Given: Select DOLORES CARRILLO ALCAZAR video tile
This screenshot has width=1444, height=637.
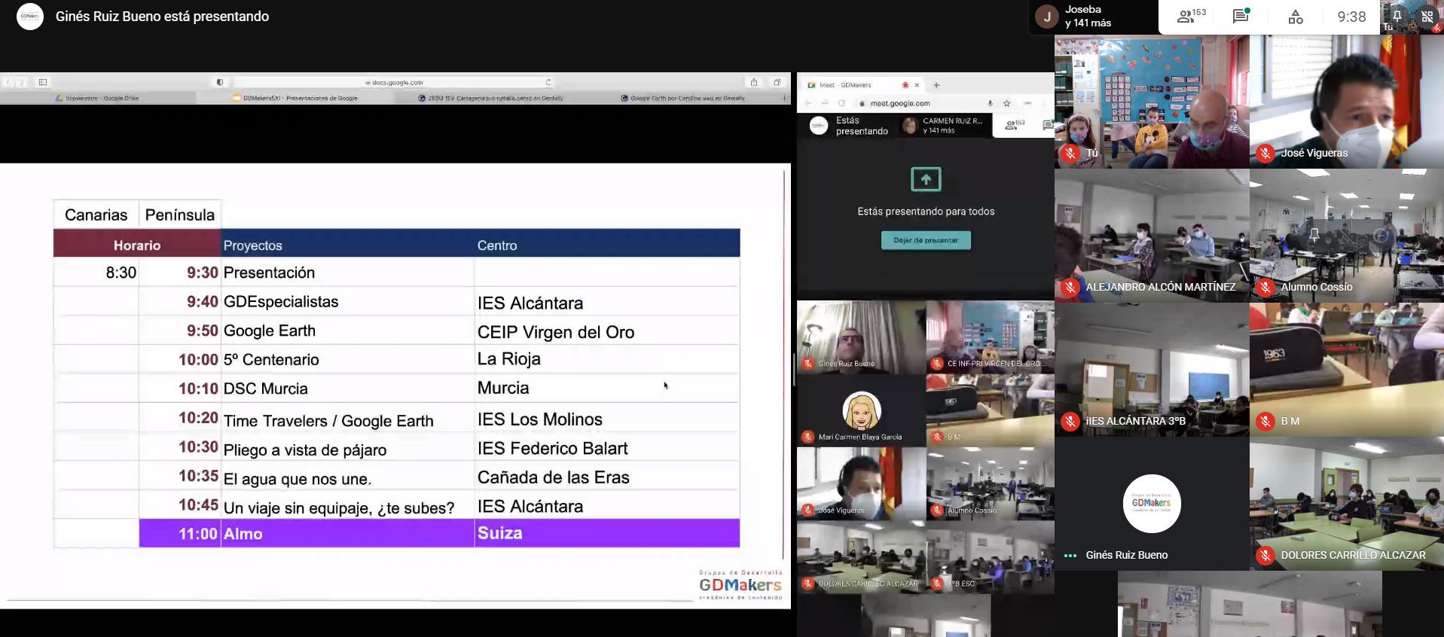Looking at the screenshot, I should click(x=1347, y=504).
